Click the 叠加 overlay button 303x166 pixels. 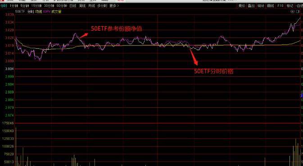(251, 6)
